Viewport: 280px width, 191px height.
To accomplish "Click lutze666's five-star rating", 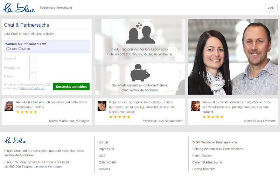I will click(x=213, y=117).
